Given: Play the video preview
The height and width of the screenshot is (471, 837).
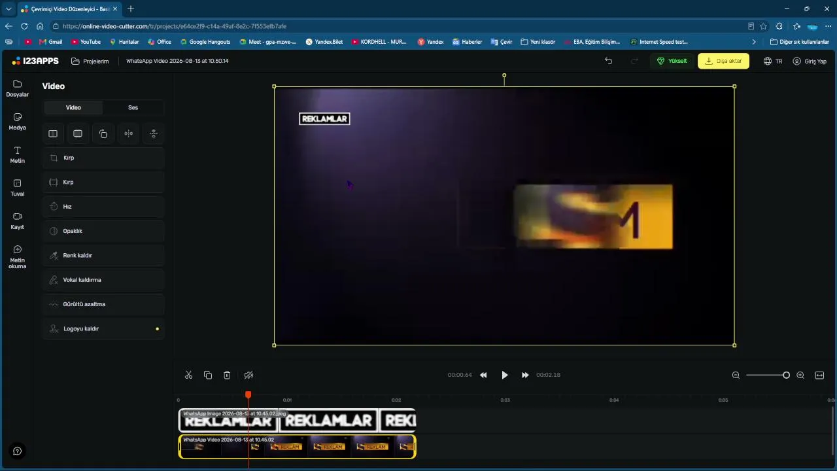Looking at the screenshot, I should [x=504, y=375].
